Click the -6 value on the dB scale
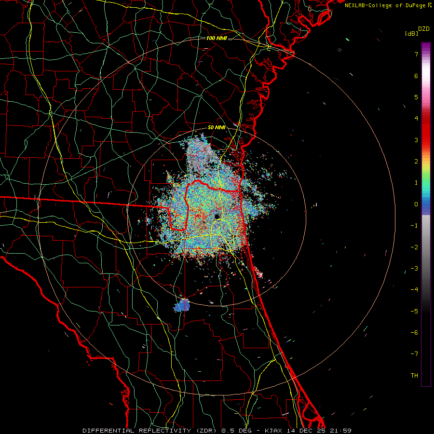Image resolution: width=434 pixels, height=434 pixels. (x=414, y=333)
